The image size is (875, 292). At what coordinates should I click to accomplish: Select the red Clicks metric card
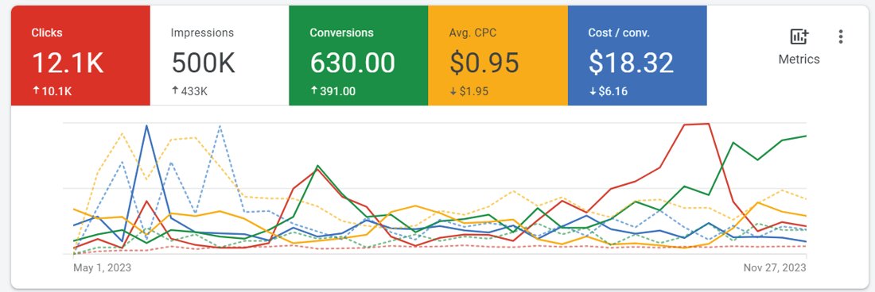(80, 56)
